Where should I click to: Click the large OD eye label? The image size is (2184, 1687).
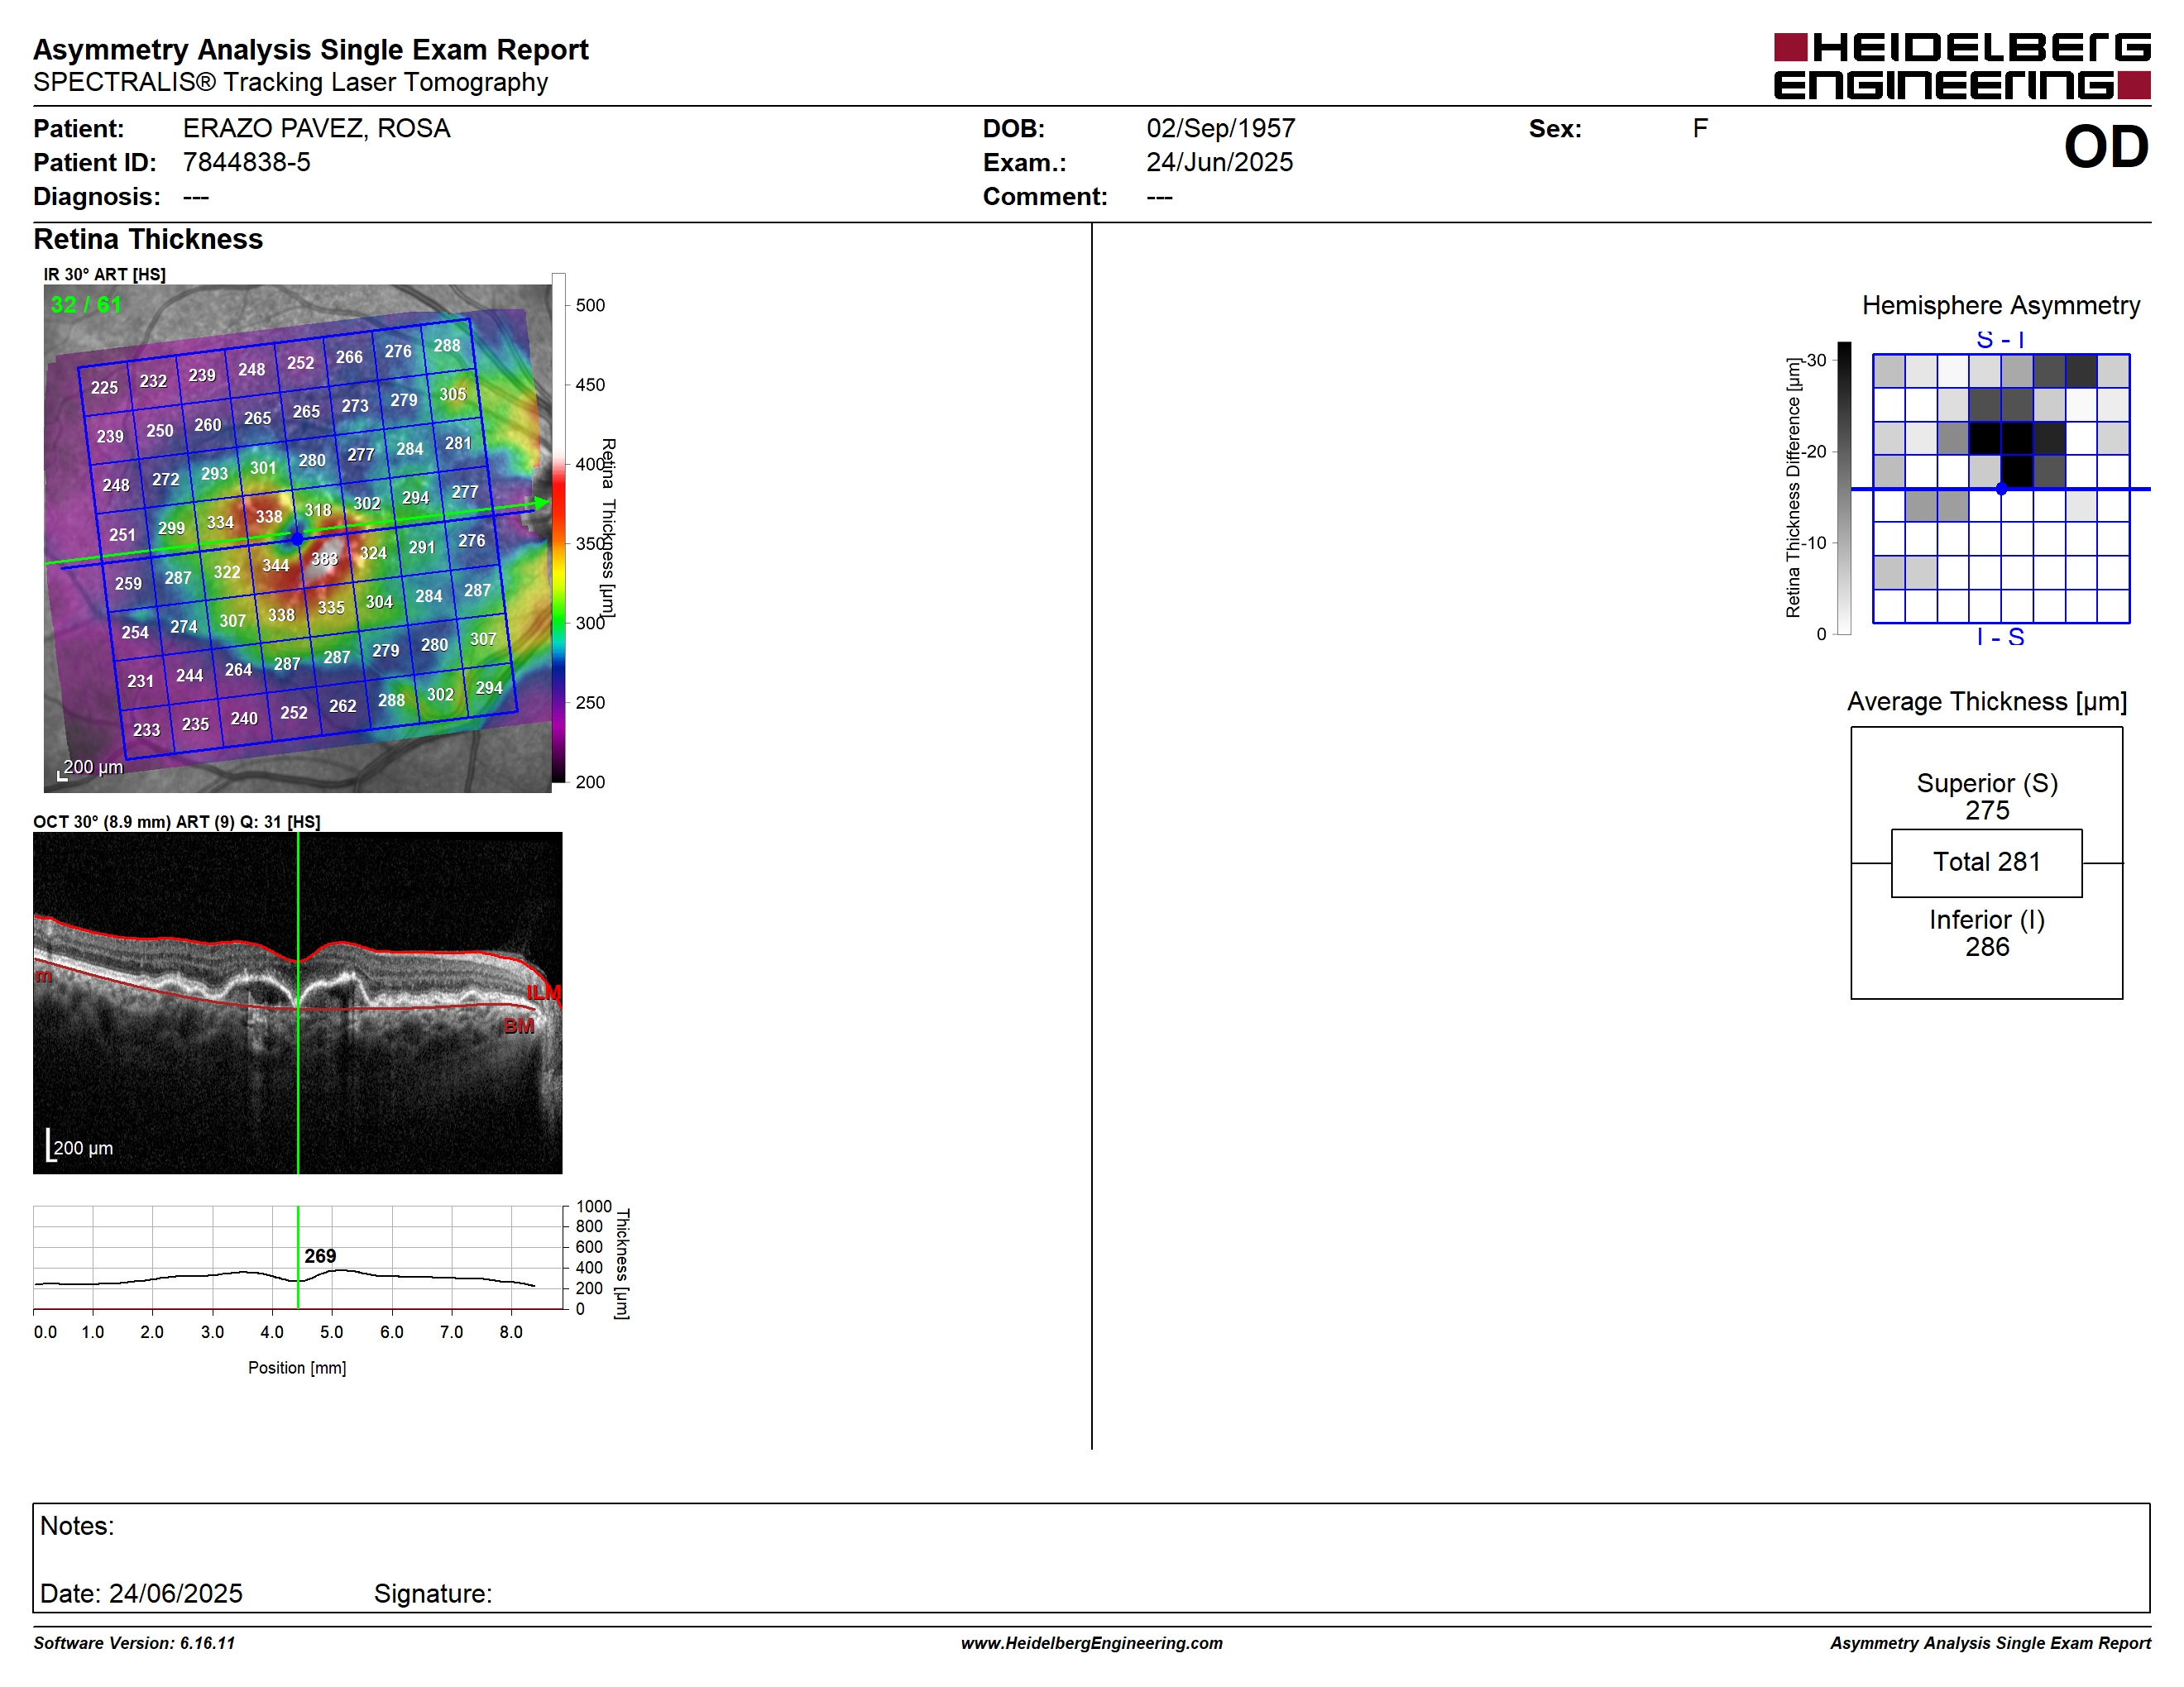2106,147
